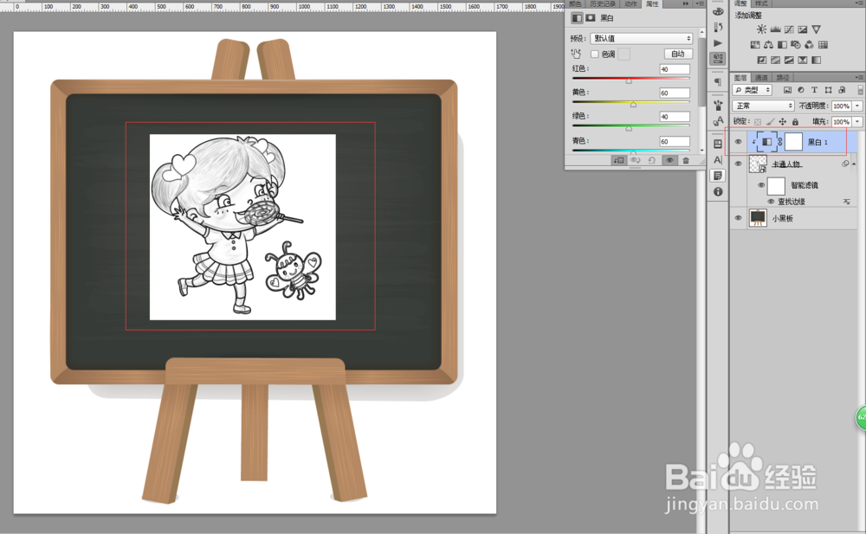Click the view previous state icon
Image resolution: width=866 pixels, height=534 pixels.
pyautogui.click(x=635, y=160)
